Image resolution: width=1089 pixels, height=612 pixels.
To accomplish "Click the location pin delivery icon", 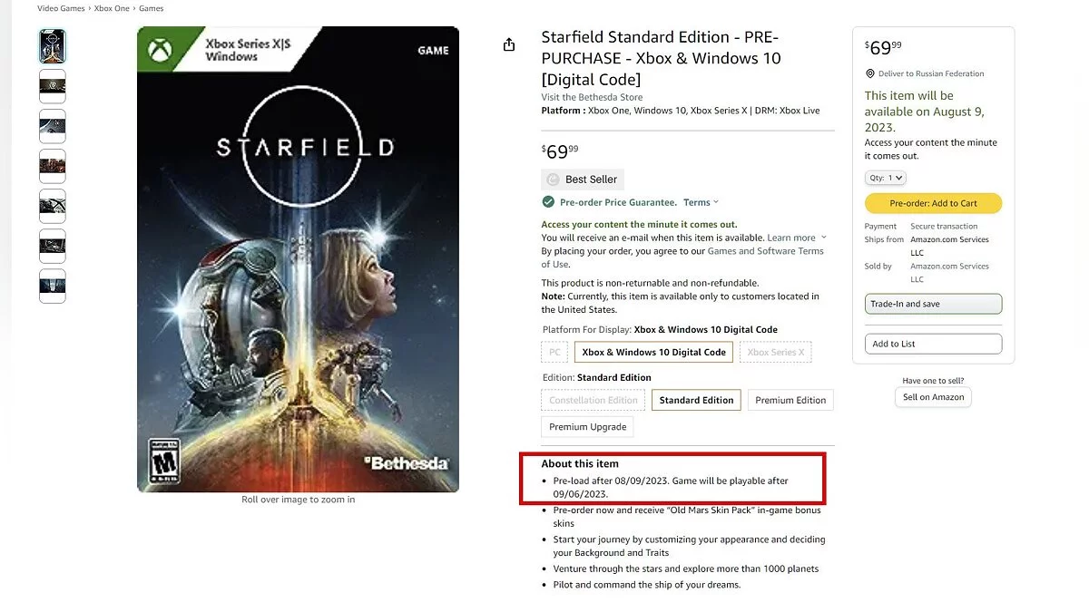I will (870, 74).
